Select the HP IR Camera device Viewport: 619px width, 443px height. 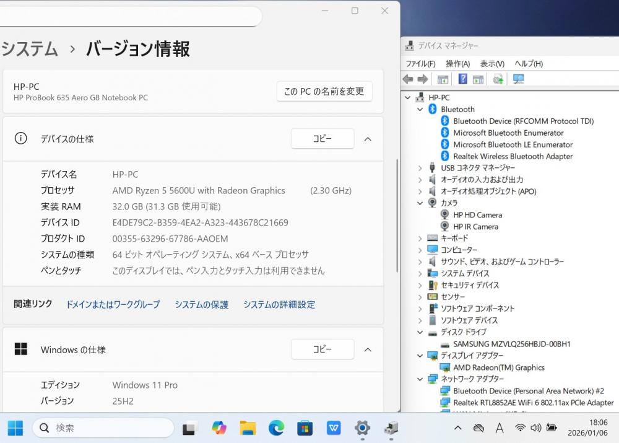coord(475,227)
